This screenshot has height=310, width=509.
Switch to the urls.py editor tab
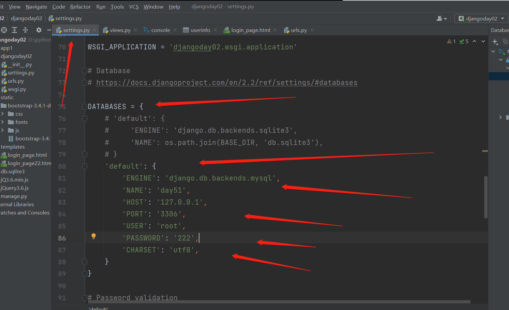299,30
